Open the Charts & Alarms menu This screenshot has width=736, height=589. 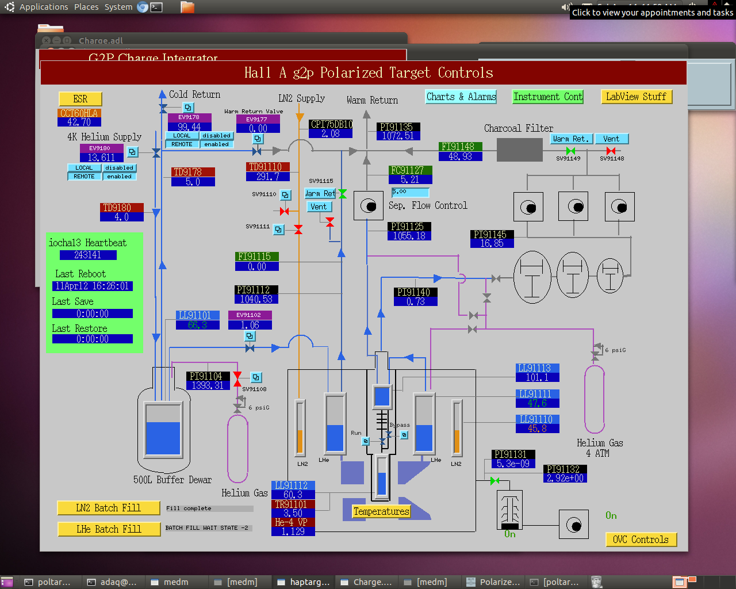coord(461,97)
